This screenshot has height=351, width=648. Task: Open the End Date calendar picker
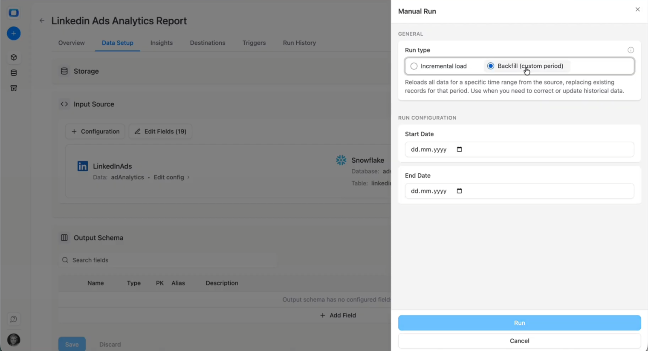point(459,191)
